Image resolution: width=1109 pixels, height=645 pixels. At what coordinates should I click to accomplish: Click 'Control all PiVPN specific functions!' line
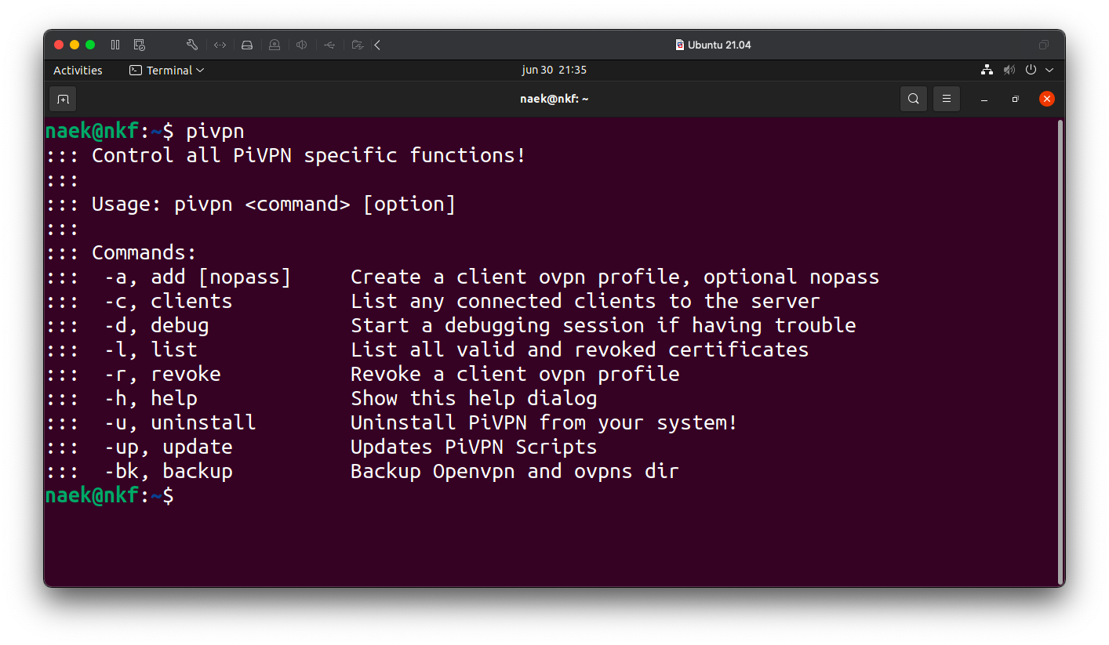coord(309,156)
